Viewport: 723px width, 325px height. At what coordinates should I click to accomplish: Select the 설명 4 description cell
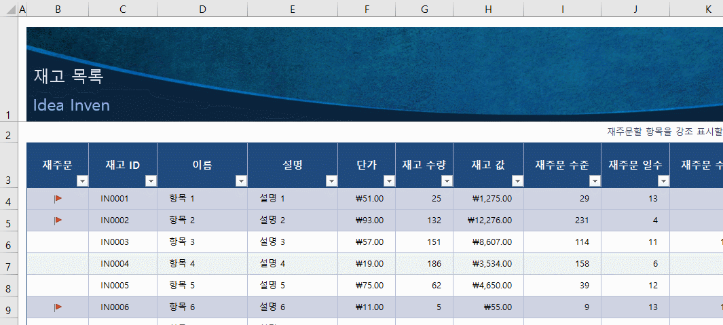click(x=293, y=264)
